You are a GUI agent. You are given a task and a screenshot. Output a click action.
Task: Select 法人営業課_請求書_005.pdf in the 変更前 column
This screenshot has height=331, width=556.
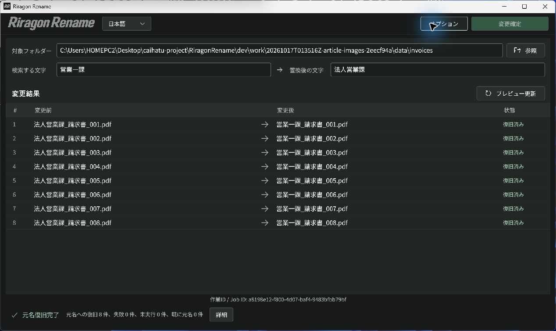coord(73,180)
